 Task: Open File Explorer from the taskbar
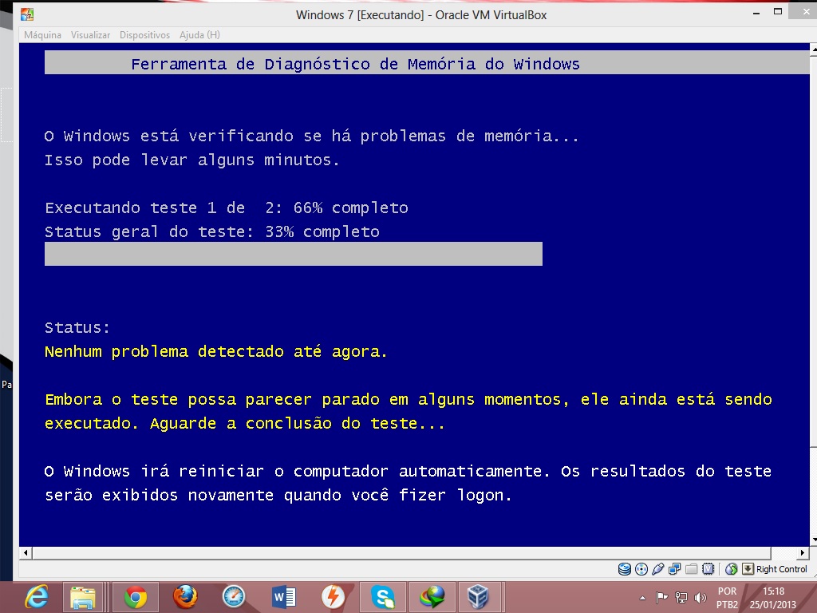click(x=83, y=596)
